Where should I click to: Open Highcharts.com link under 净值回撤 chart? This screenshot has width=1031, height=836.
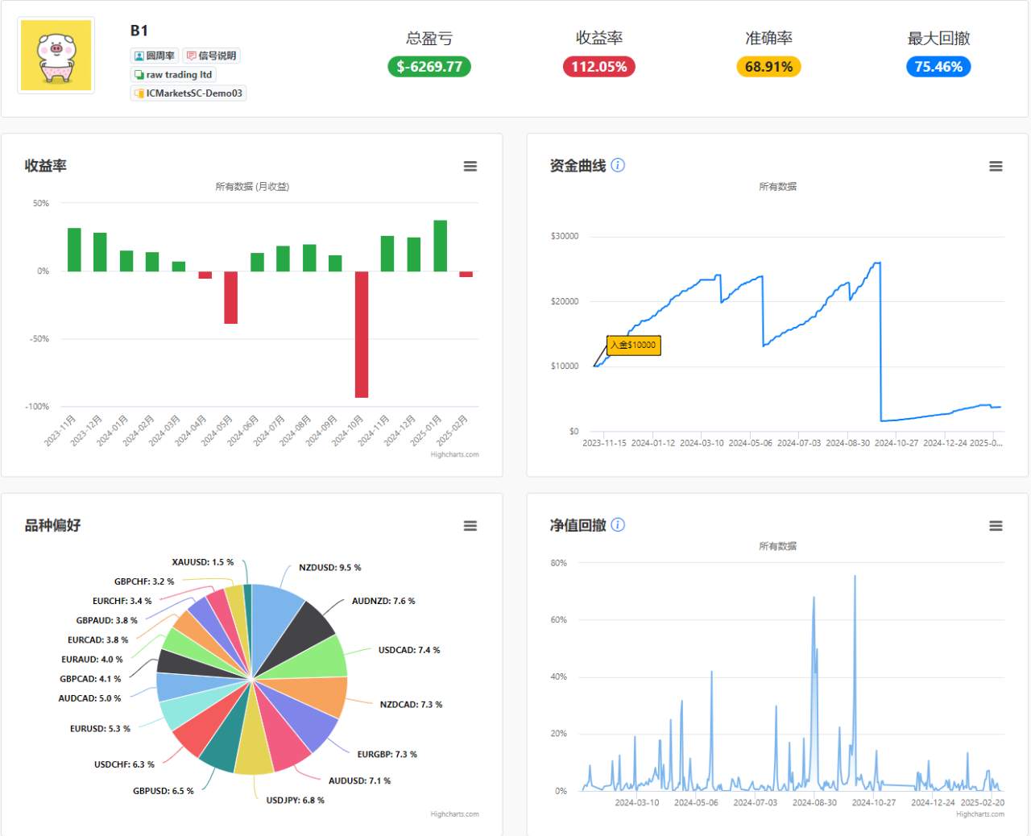[980, 814]
